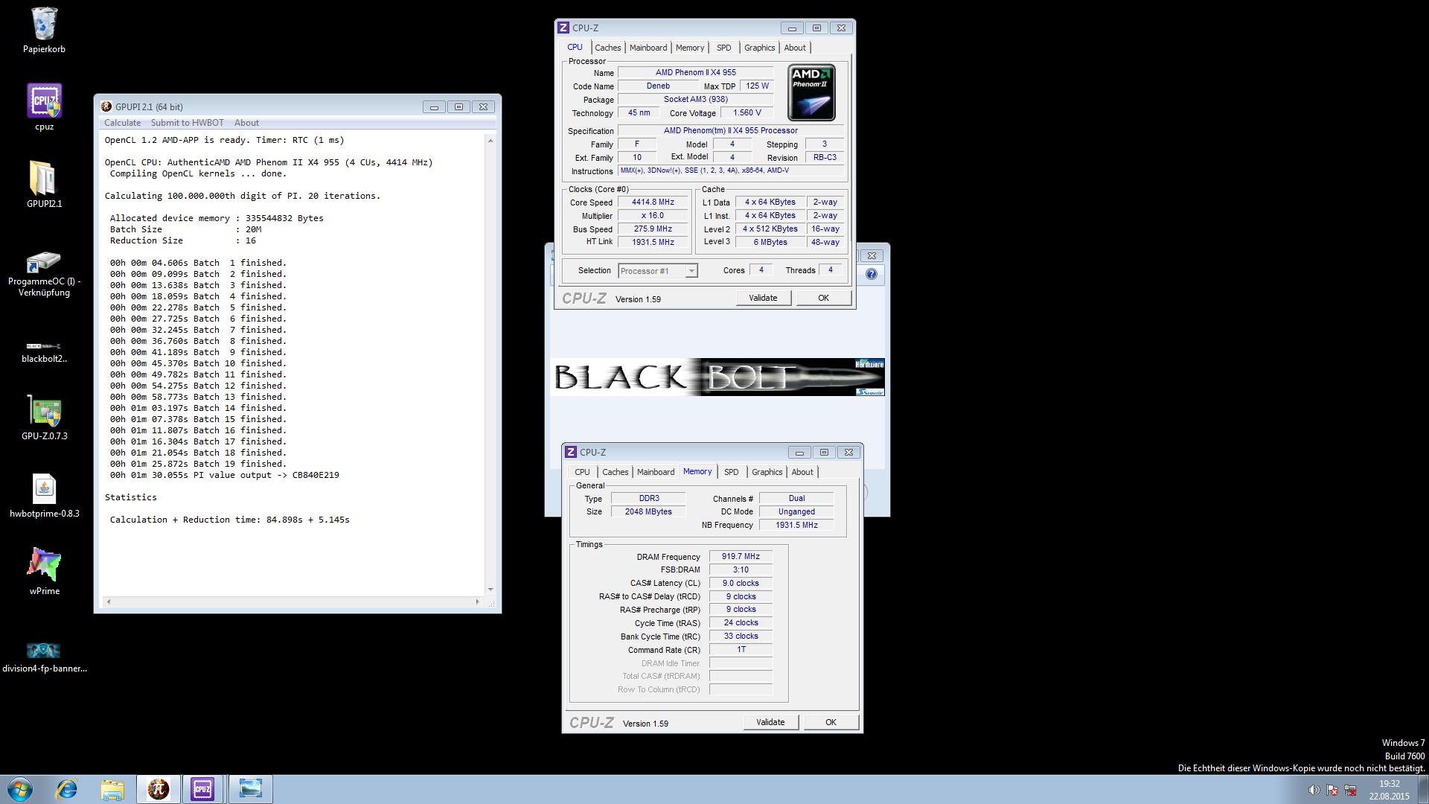The width and height of the screenshot is (1429, 804).
Task: Click the GPUPI horizontal scrollbar left arrow
Action: [109, 601]
